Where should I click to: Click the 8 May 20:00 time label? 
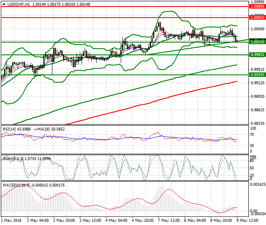pyautogui.click(x=221, y=220)
